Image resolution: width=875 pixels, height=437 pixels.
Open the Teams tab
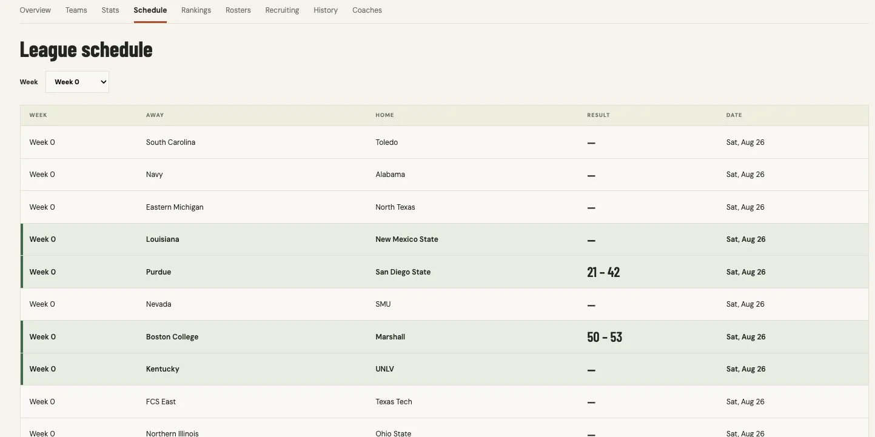(76, 10)
